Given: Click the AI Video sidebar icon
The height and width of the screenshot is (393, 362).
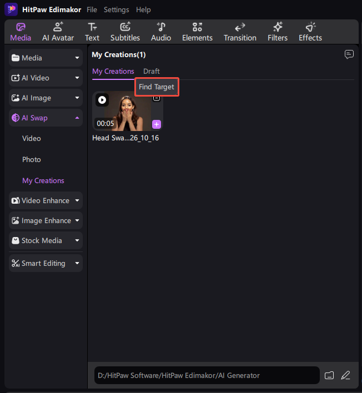Looking at the screenshot, I should tap(16, 78).
